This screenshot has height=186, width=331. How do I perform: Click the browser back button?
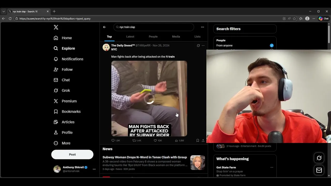pyautogui.click(x=4, y=19)
